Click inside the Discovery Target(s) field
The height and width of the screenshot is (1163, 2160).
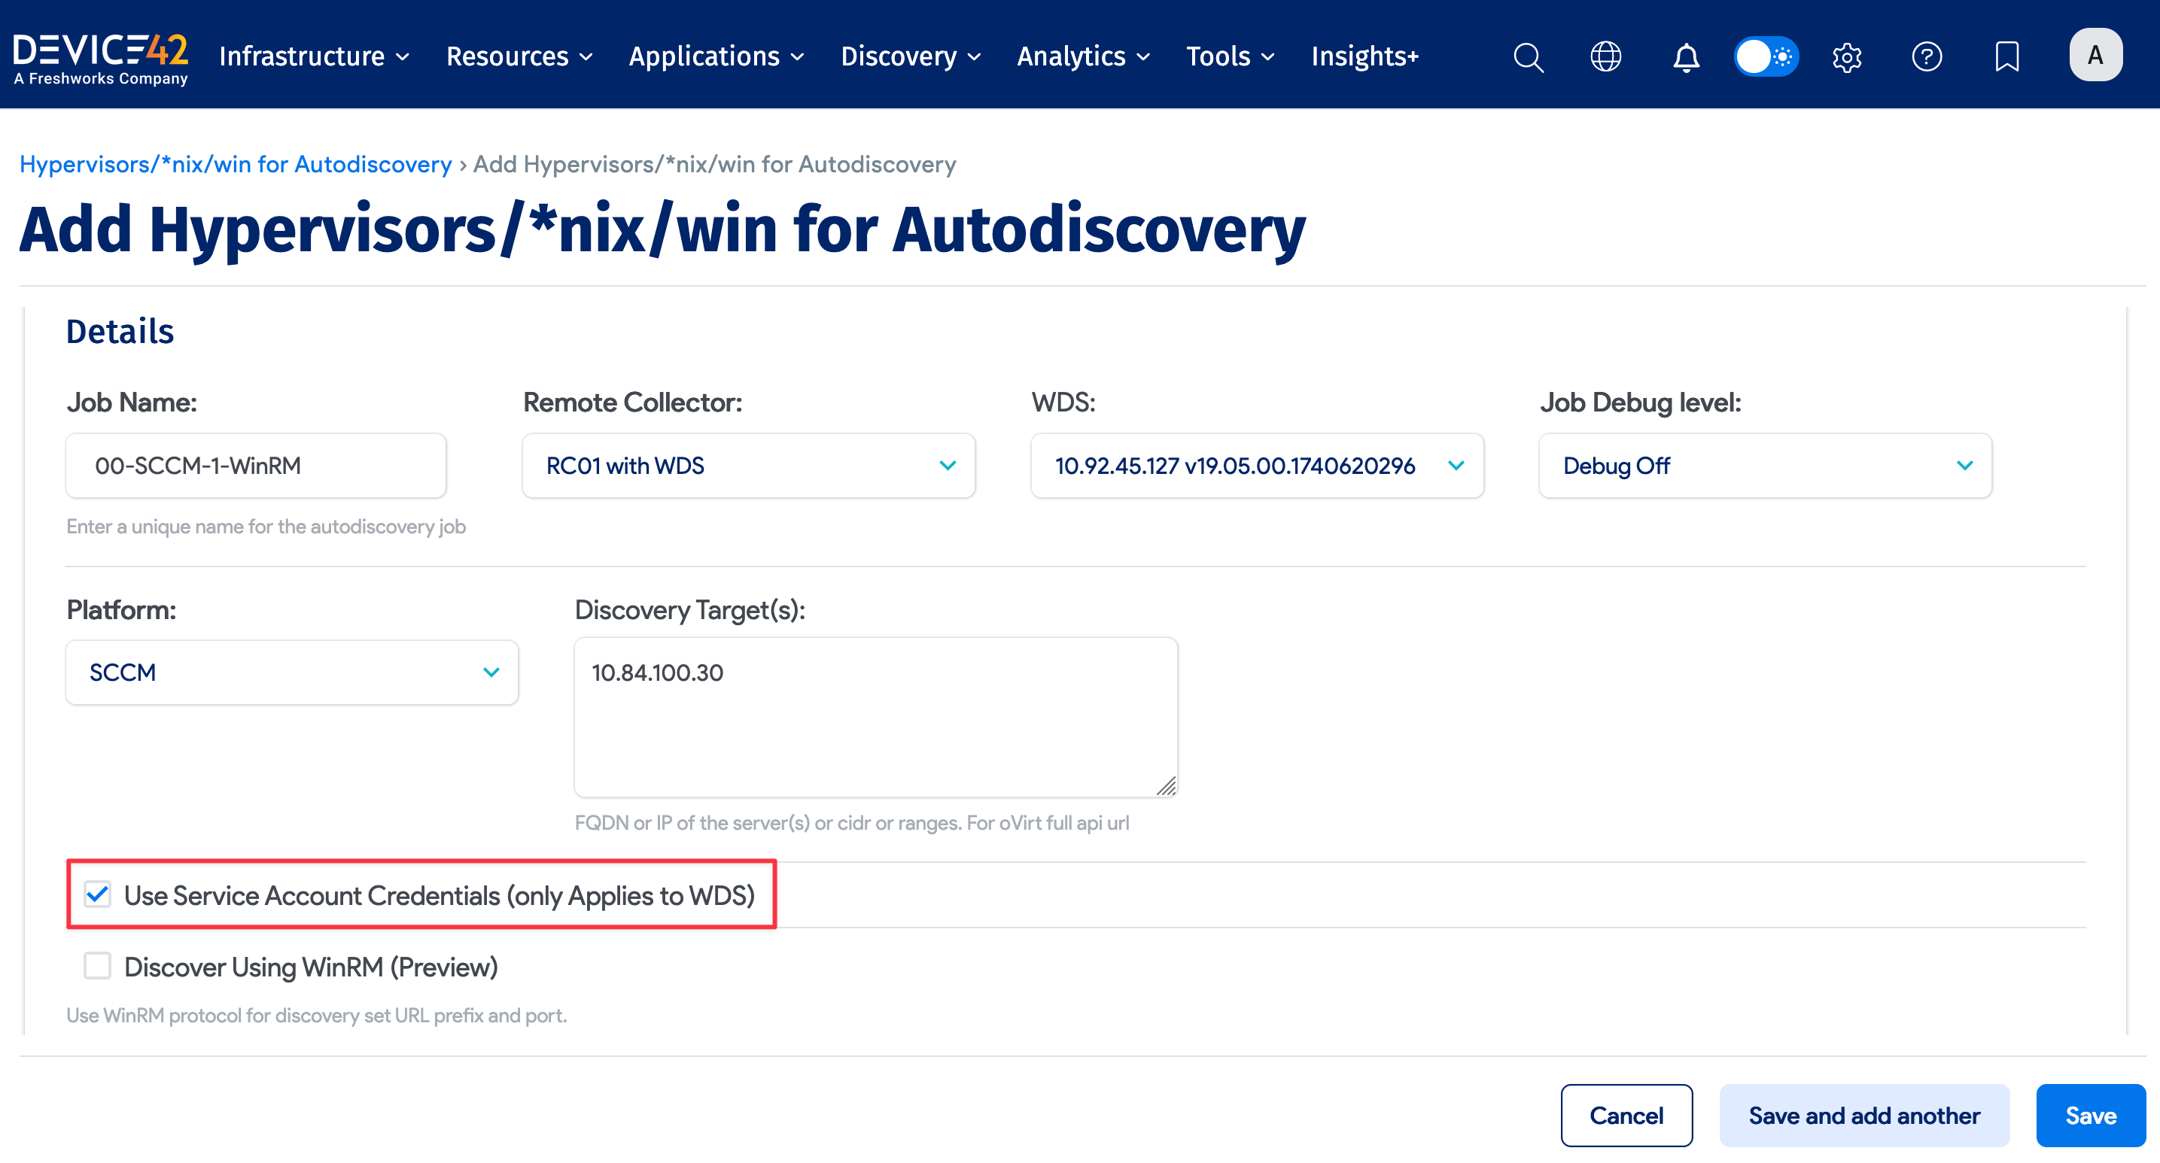pyautogui.click(x=875, y=716)
